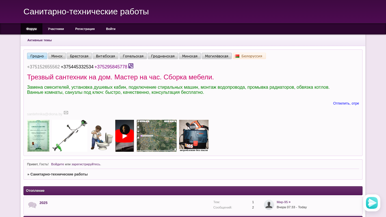
Task: Click the Мир-95 user avatar icon
Action: (269, 205)
